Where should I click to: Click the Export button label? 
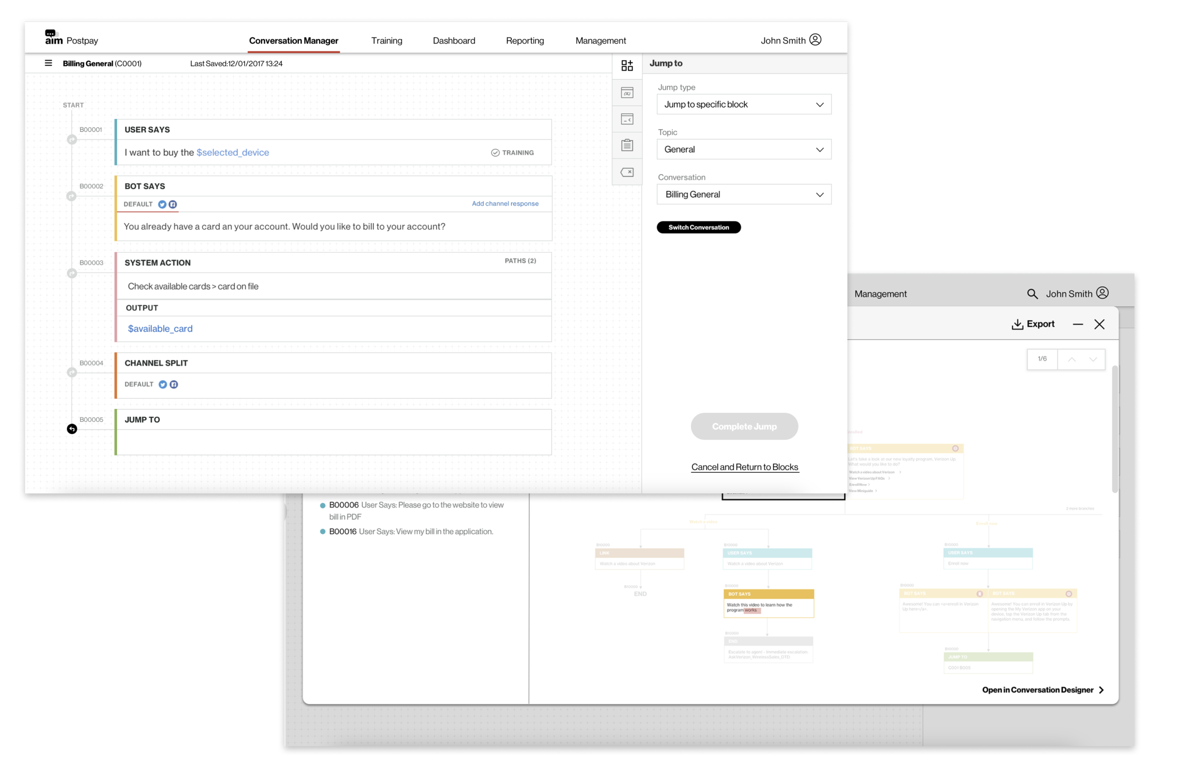click(1041, 324)
